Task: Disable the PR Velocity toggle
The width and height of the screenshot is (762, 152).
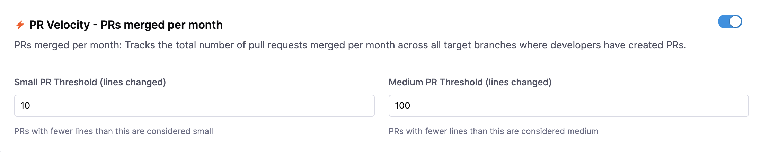Action: [x=730, y=21]
